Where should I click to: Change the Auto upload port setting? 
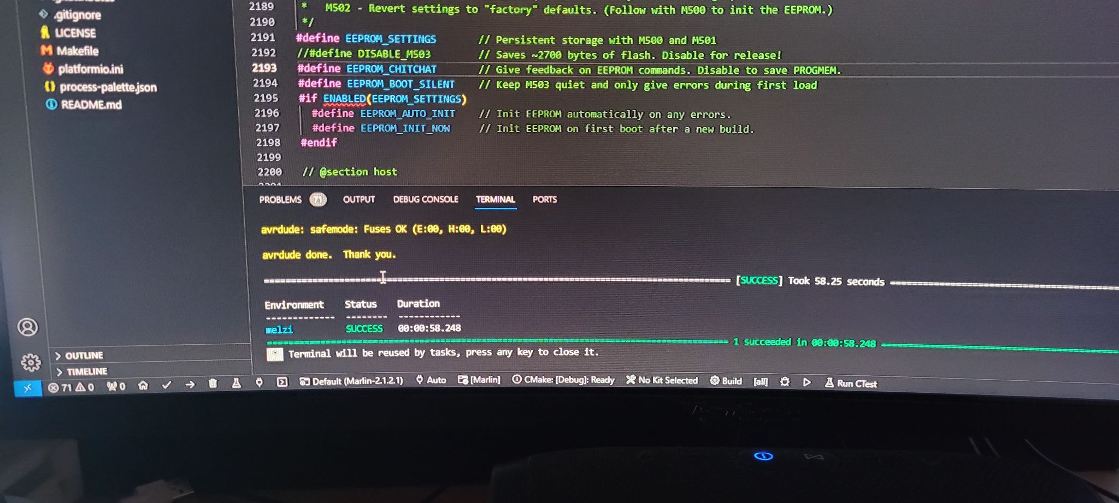[x=431, y=380]
